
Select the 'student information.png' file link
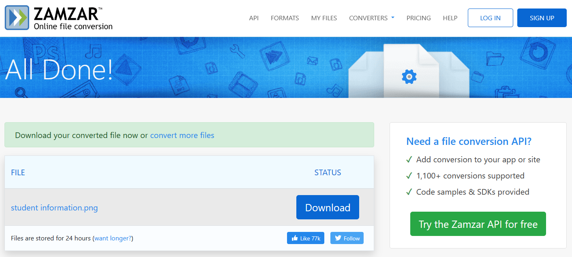point(54,207)
